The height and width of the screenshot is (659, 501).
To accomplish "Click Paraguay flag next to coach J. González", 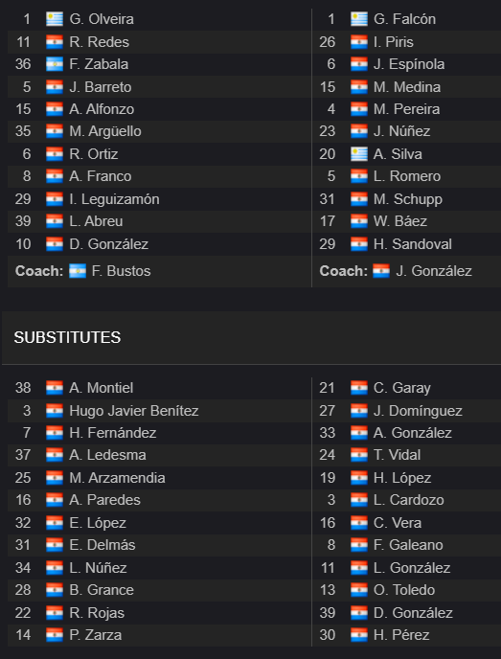I will [x=381, y=271].
